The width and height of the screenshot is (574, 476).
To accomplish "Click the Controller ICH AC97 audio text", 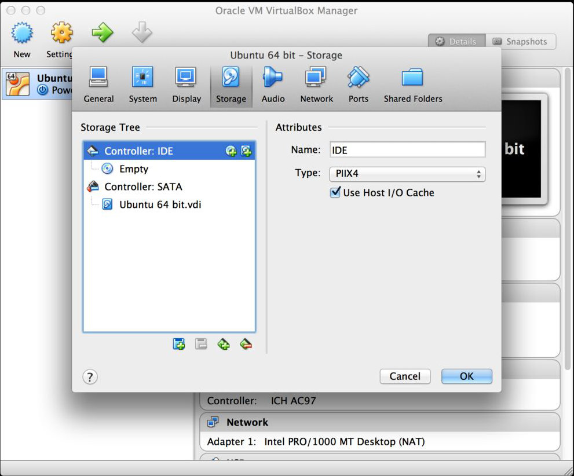I will pos(261,401).
